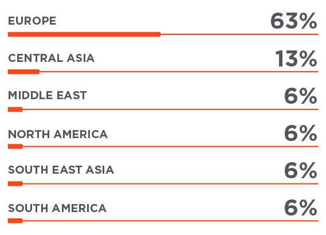Click the 6% value for Middle East
Viewport: 326px width, 235px height.
click(x=301, y=96)
